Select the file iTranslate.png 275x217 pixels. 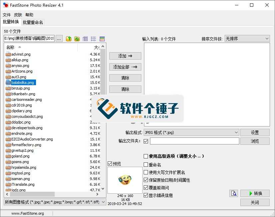[23, 185]
